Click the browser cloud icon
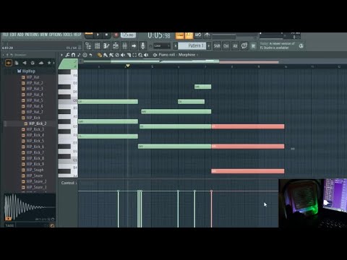The image size is (347, 260). 41,63
